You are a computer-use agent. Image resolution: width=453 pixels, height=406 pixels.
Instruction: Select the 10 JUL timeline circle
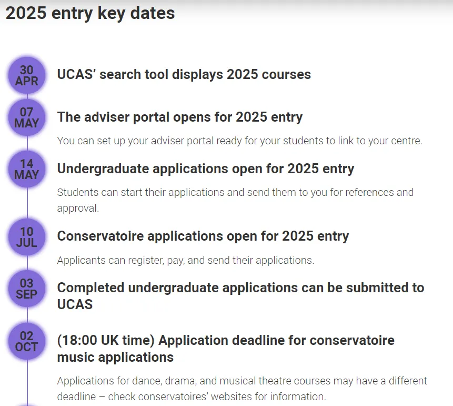pyautogui.click(x=26, y=236)
